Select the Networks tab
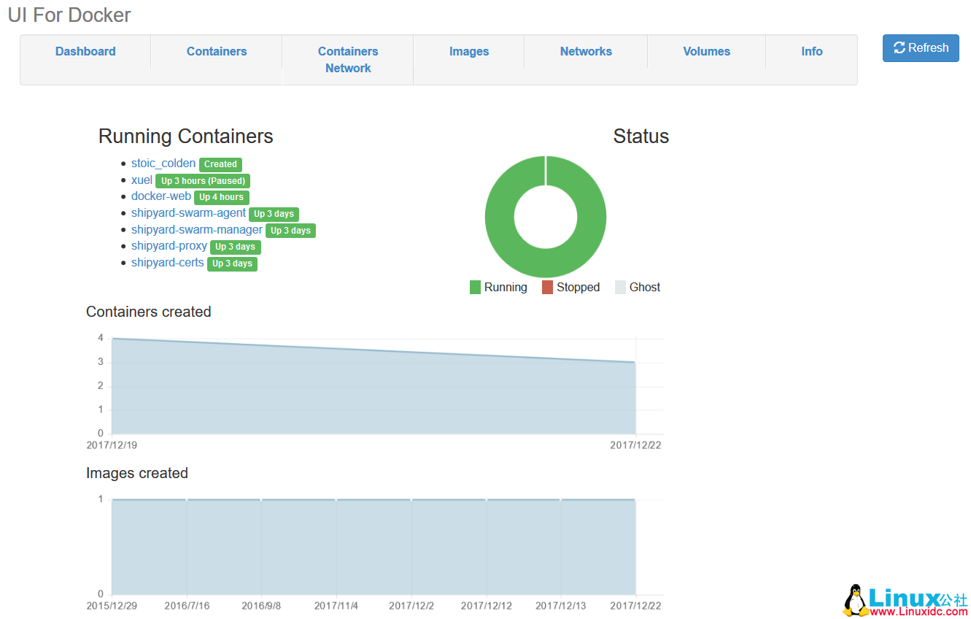The image size is (971, 619). tap(586, 51)
